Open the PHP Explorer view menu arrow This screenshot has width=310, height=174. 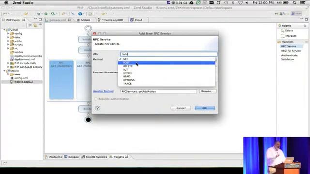(40, 25)
